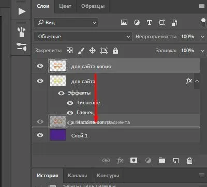Open the Вид filter type dropdown

click(x=66, y=23)
